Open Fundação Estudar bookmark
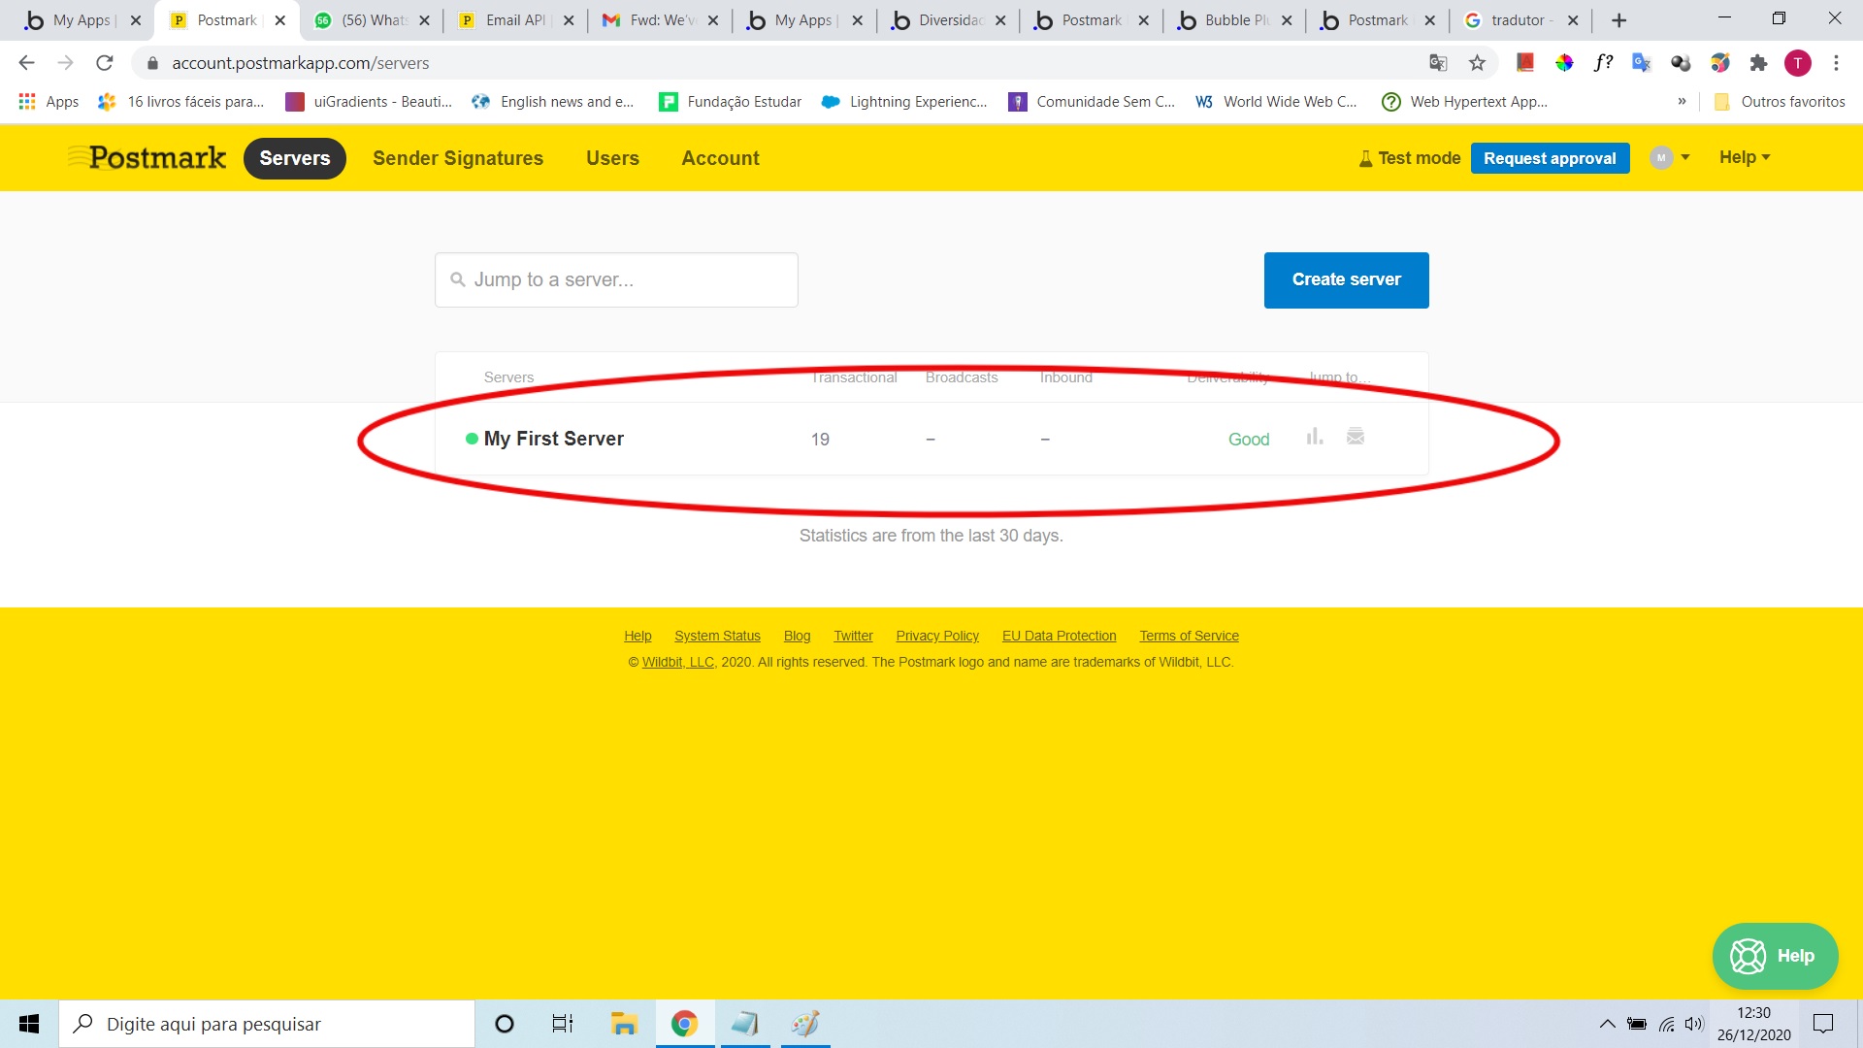Screen dimensions: 1863x1048 (x=731, y=102)
